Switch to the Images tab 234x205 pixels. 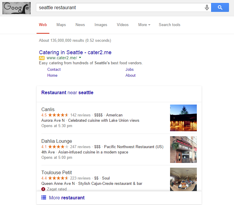(101, 25)
